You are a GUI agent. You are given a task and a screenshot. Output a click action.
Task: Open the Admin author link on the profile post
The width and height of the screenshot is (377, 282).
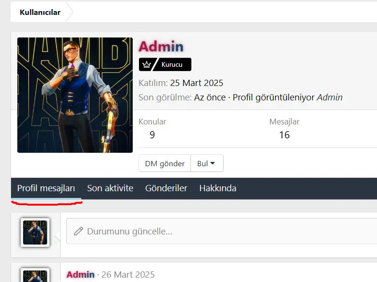(x=81, y=274)
